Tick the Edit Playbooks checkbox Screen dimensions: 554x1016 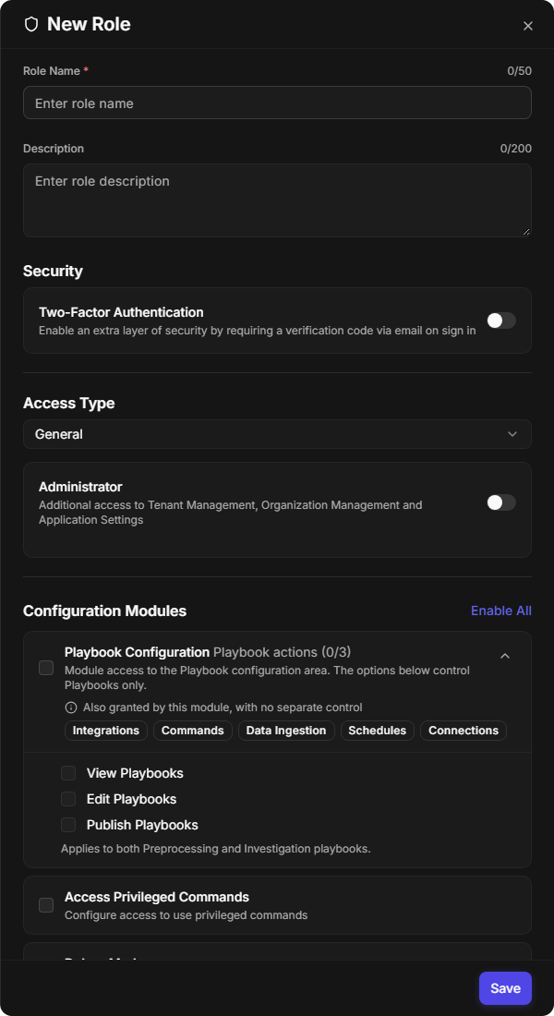pos(68,799)
